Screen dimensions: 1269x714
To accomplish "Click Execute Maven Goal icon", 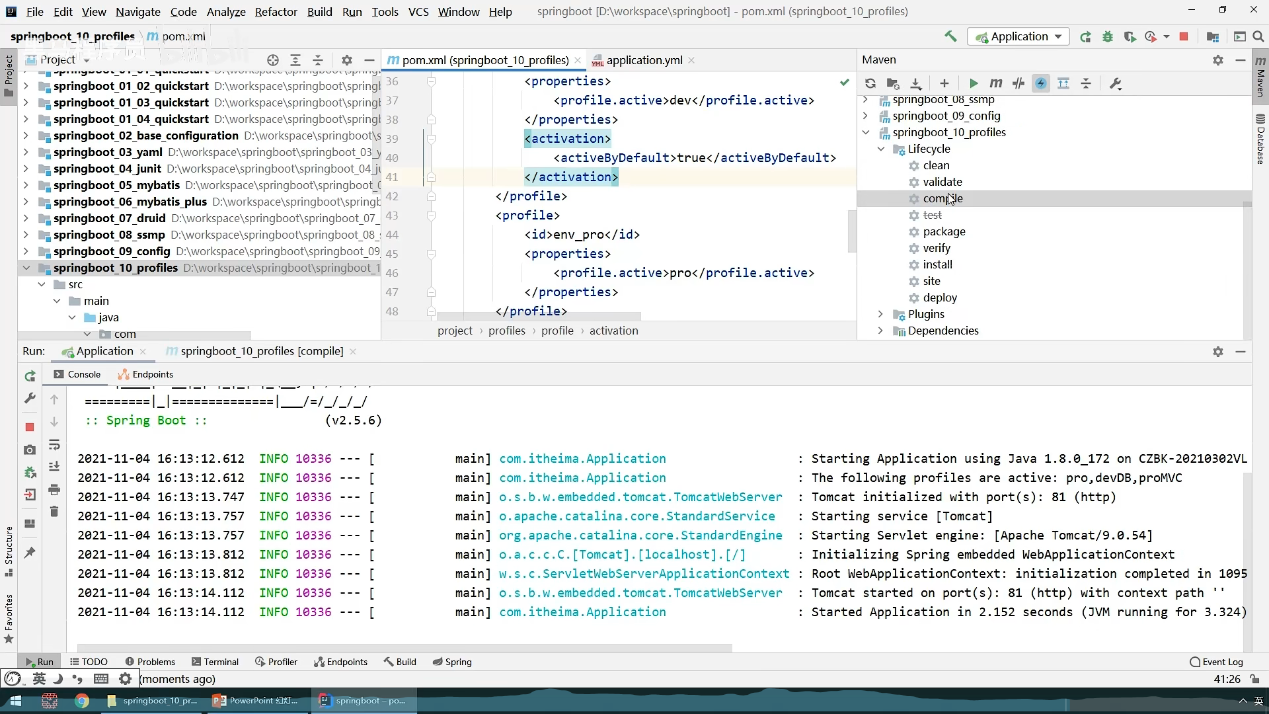I will pyautogui.click(x=995, y=83).
